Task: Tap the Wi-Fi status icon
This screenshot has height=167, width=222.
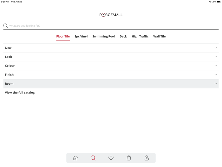Action: 210,2
